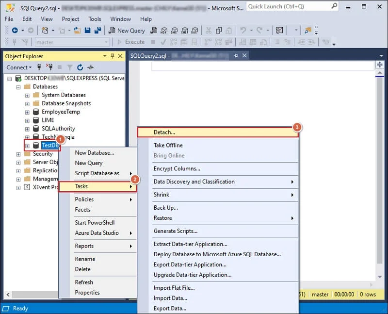Pin the Object Explorer panel

[113, 56]
